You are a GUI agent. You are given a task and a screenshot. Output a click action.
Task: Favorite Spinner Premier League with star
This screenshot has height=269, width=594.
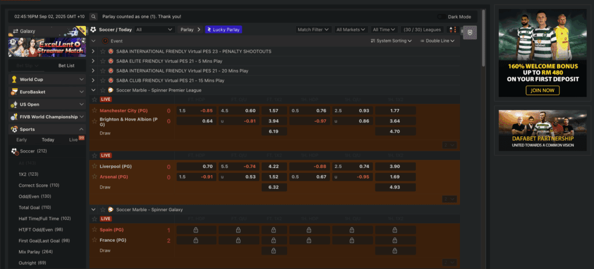[103, 90]
